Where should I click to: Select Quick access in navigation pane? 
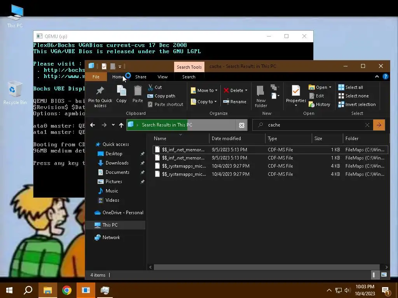(x=115, y=144)
